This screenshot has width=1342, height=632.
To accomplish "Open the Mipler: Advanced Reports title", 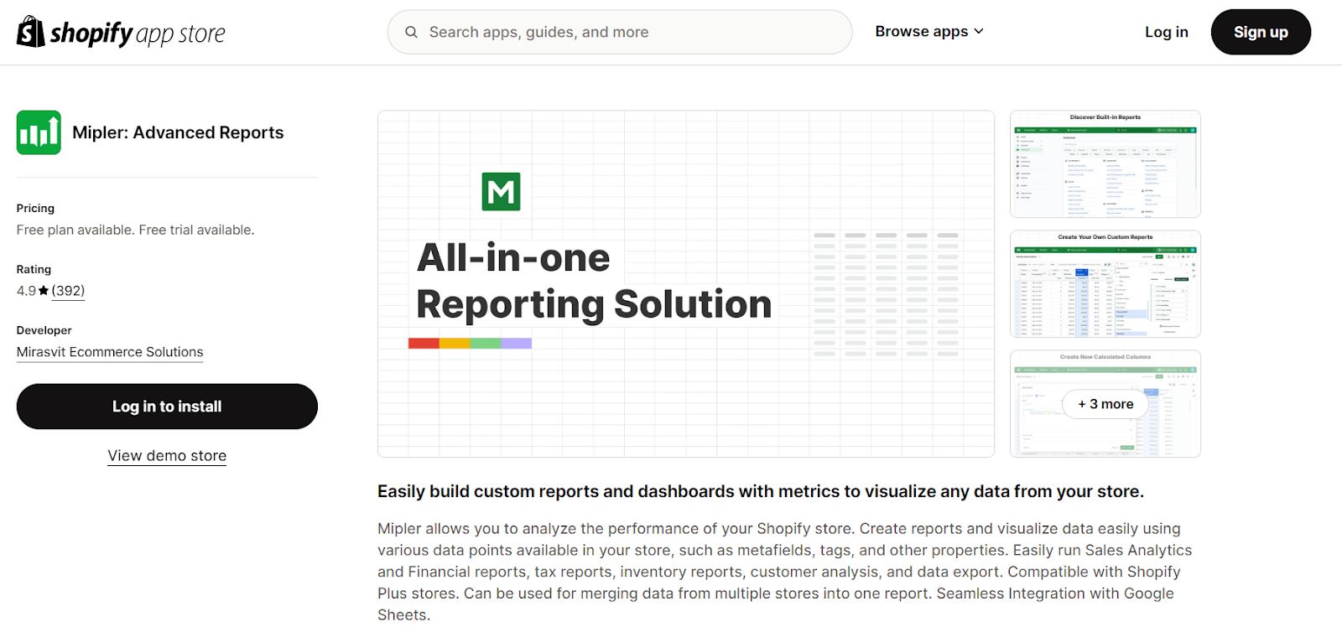I will coord(178,132).
